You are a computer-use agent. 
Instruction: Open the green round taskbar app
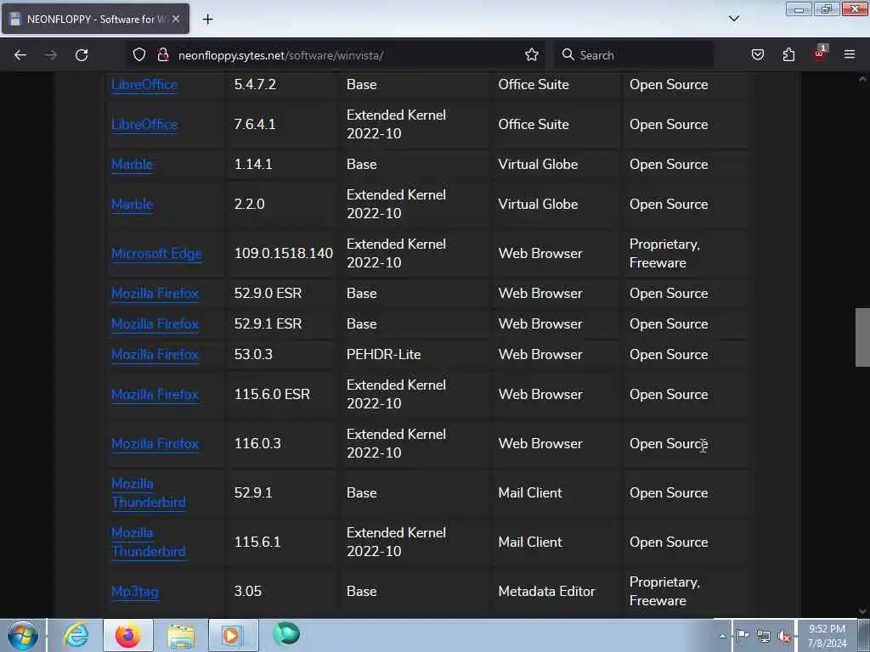coord(286,634)
